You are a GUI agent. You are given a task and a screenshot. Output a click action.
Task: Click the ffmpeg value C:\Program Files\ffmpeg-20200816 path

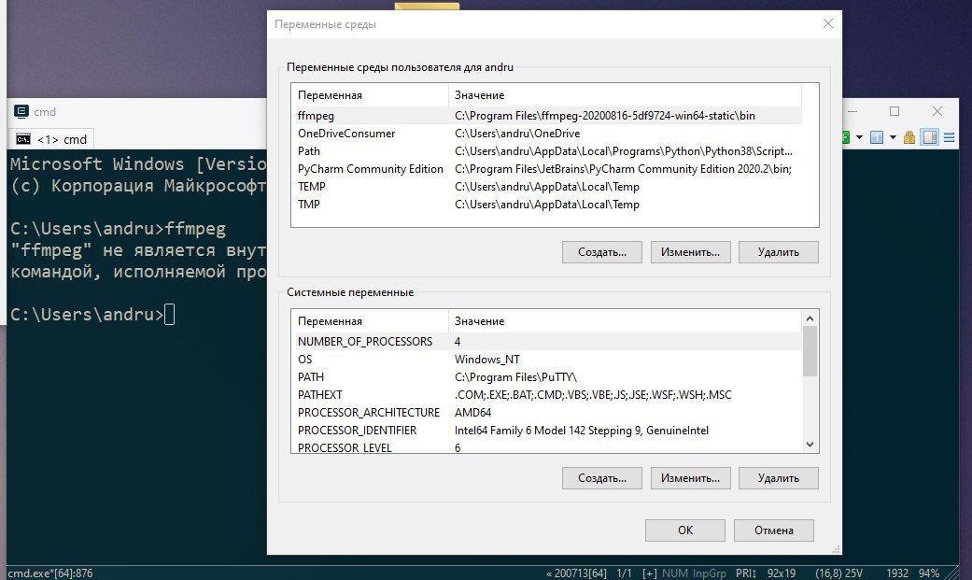(605, 116)
